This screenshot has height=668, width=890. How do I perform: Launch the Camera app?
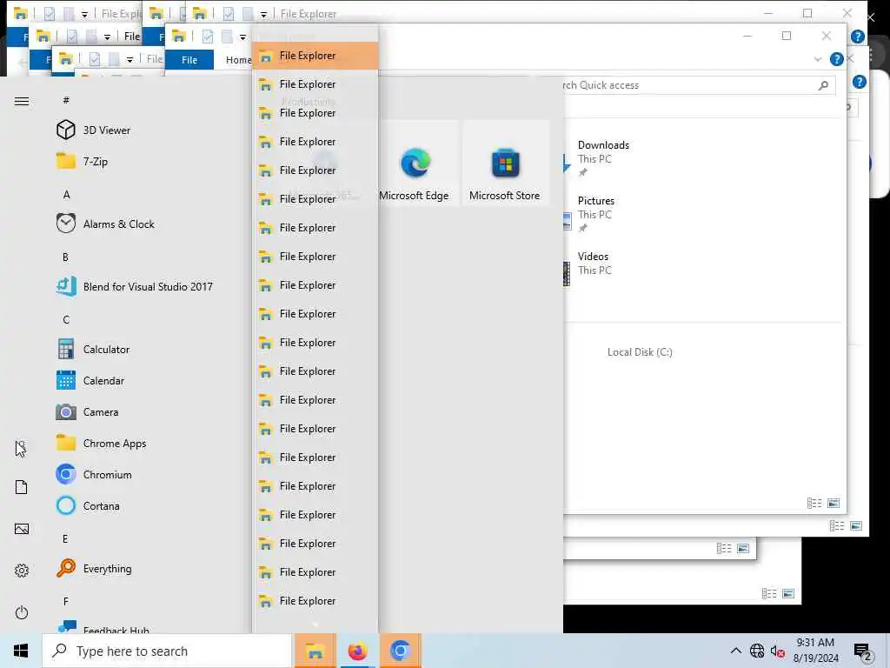101,411
